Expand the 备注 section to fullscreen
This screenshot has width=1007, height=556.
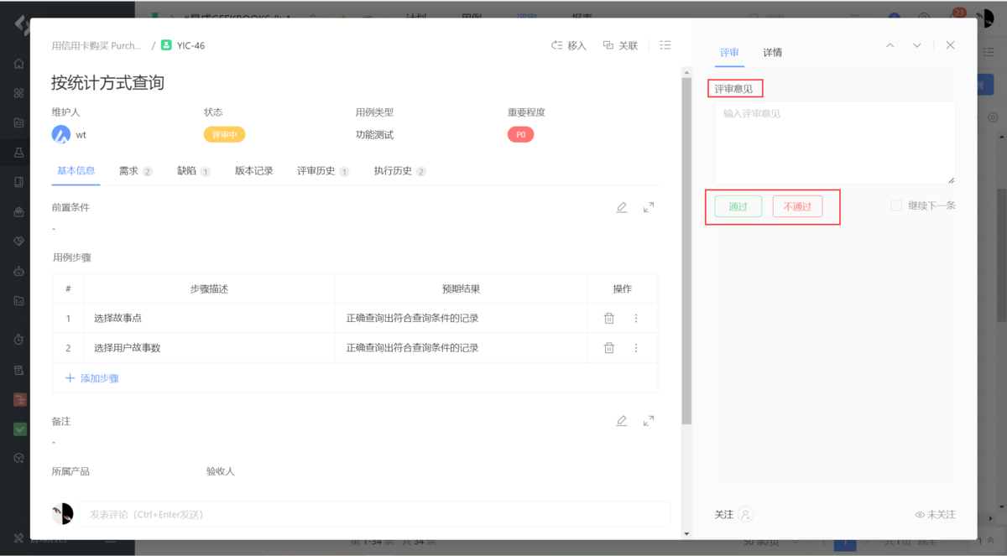pos(649,421)
